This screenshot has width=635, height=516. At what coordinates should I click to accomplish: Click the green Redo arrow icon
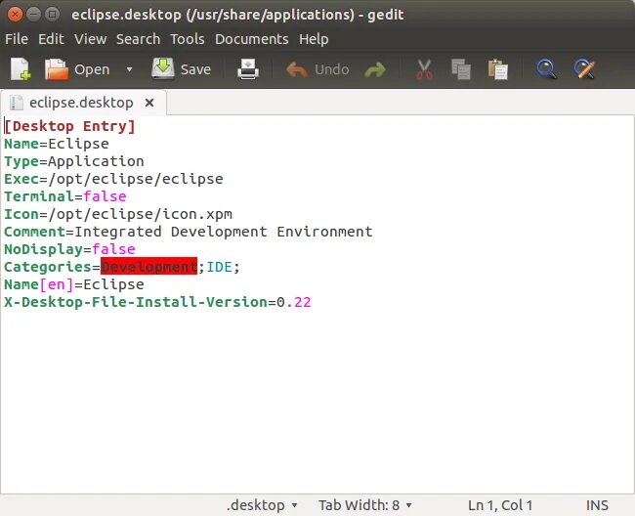[x=375, y=69]
